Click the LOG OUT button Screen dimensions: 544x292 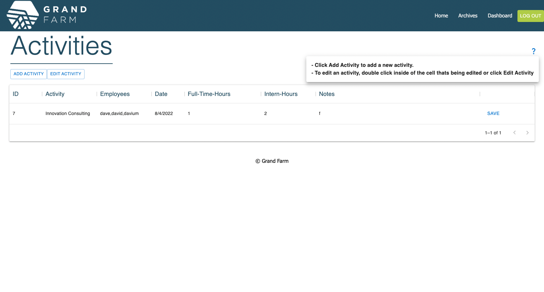(x=530, y=16)
